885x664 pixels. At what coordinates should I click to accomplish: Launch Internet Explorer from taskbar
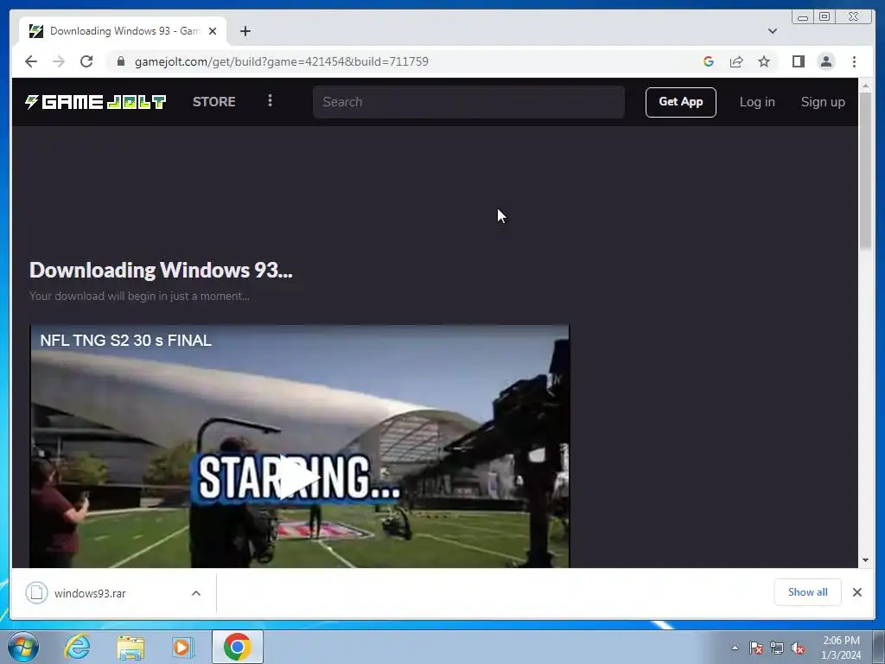tap(77, 647)
